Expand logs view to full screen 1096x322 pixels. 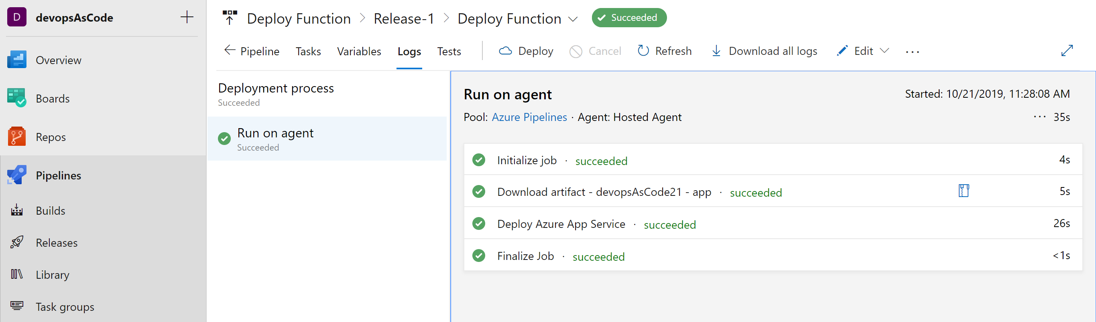pyautogui.click(x=1067, y=50)
